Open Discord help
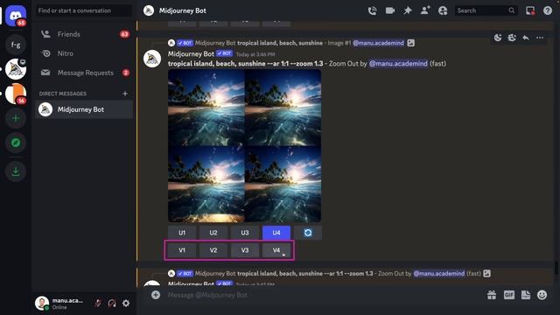 [x=548, y=10]
